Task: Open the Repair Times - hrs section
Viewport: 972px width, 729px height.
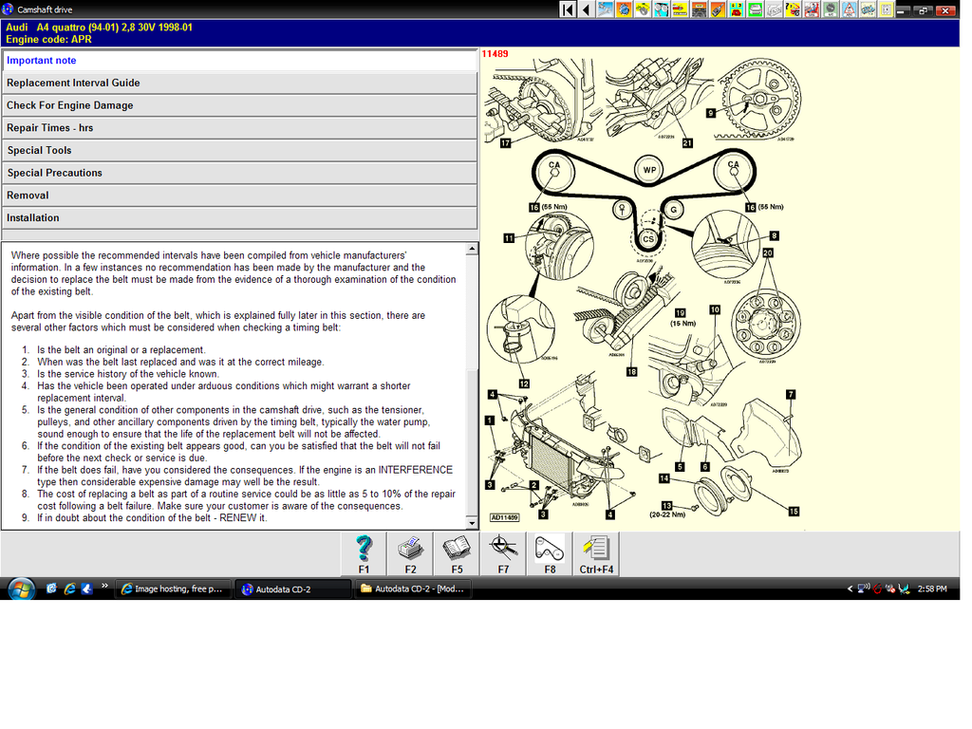Action: click(x=240, y=128)
